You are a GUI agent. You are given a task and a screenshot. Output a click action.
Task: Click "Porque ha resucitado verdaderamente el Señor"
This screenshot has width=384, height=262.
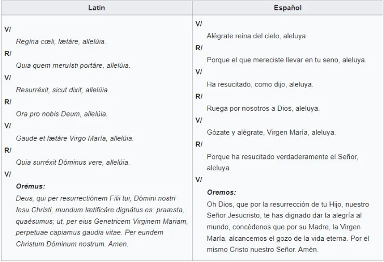282,156
